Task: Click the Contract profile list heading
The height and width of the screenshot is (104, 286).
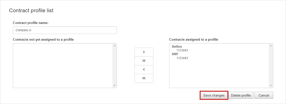Action: coord(31,10)
